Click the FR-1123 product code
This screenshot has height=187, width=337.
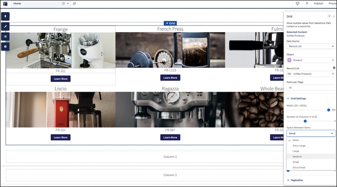coord(170,70)
